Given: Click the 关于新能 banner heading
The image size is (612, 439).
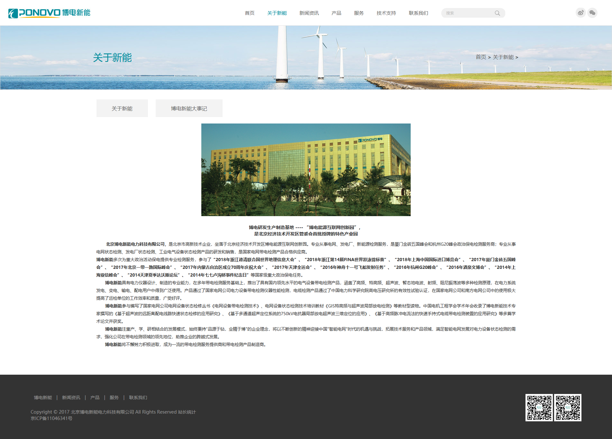Looking at the screenshot, I should pyautogui.click(x=113, y=58).
